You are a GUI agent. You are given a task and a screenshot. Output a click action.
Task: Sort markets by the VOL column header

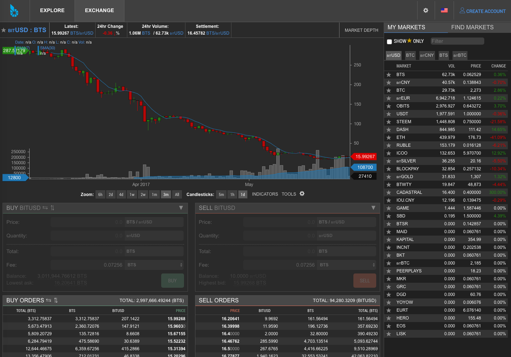coord(451,66)
